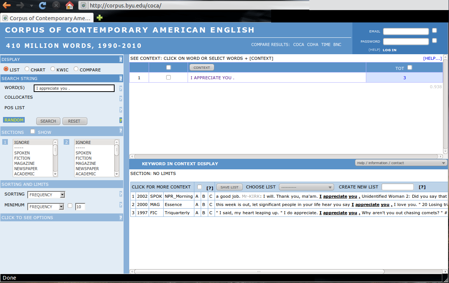Expand the Choose List dropdown

[306, 187]
